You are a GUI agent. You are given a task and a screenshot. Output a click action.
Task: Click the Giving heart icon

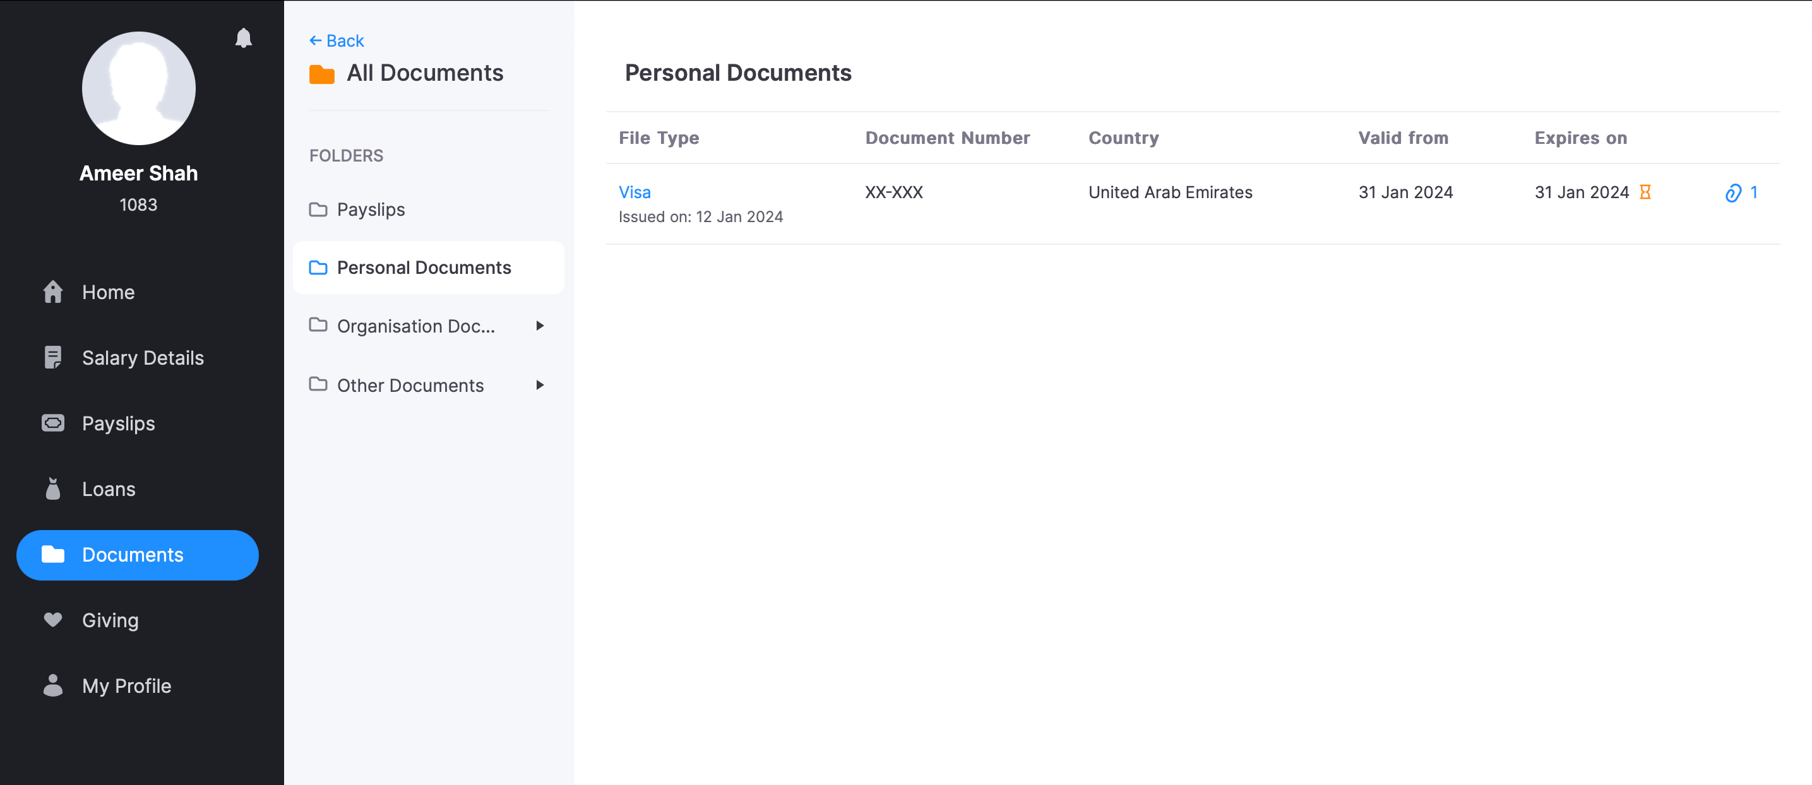pos(53,619)
